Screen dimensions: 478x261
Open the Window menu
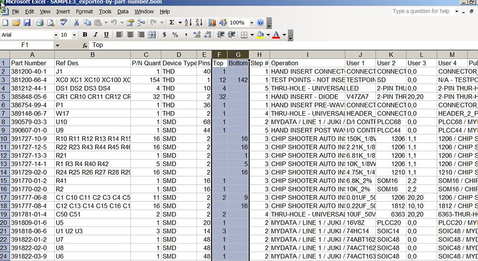144,12
